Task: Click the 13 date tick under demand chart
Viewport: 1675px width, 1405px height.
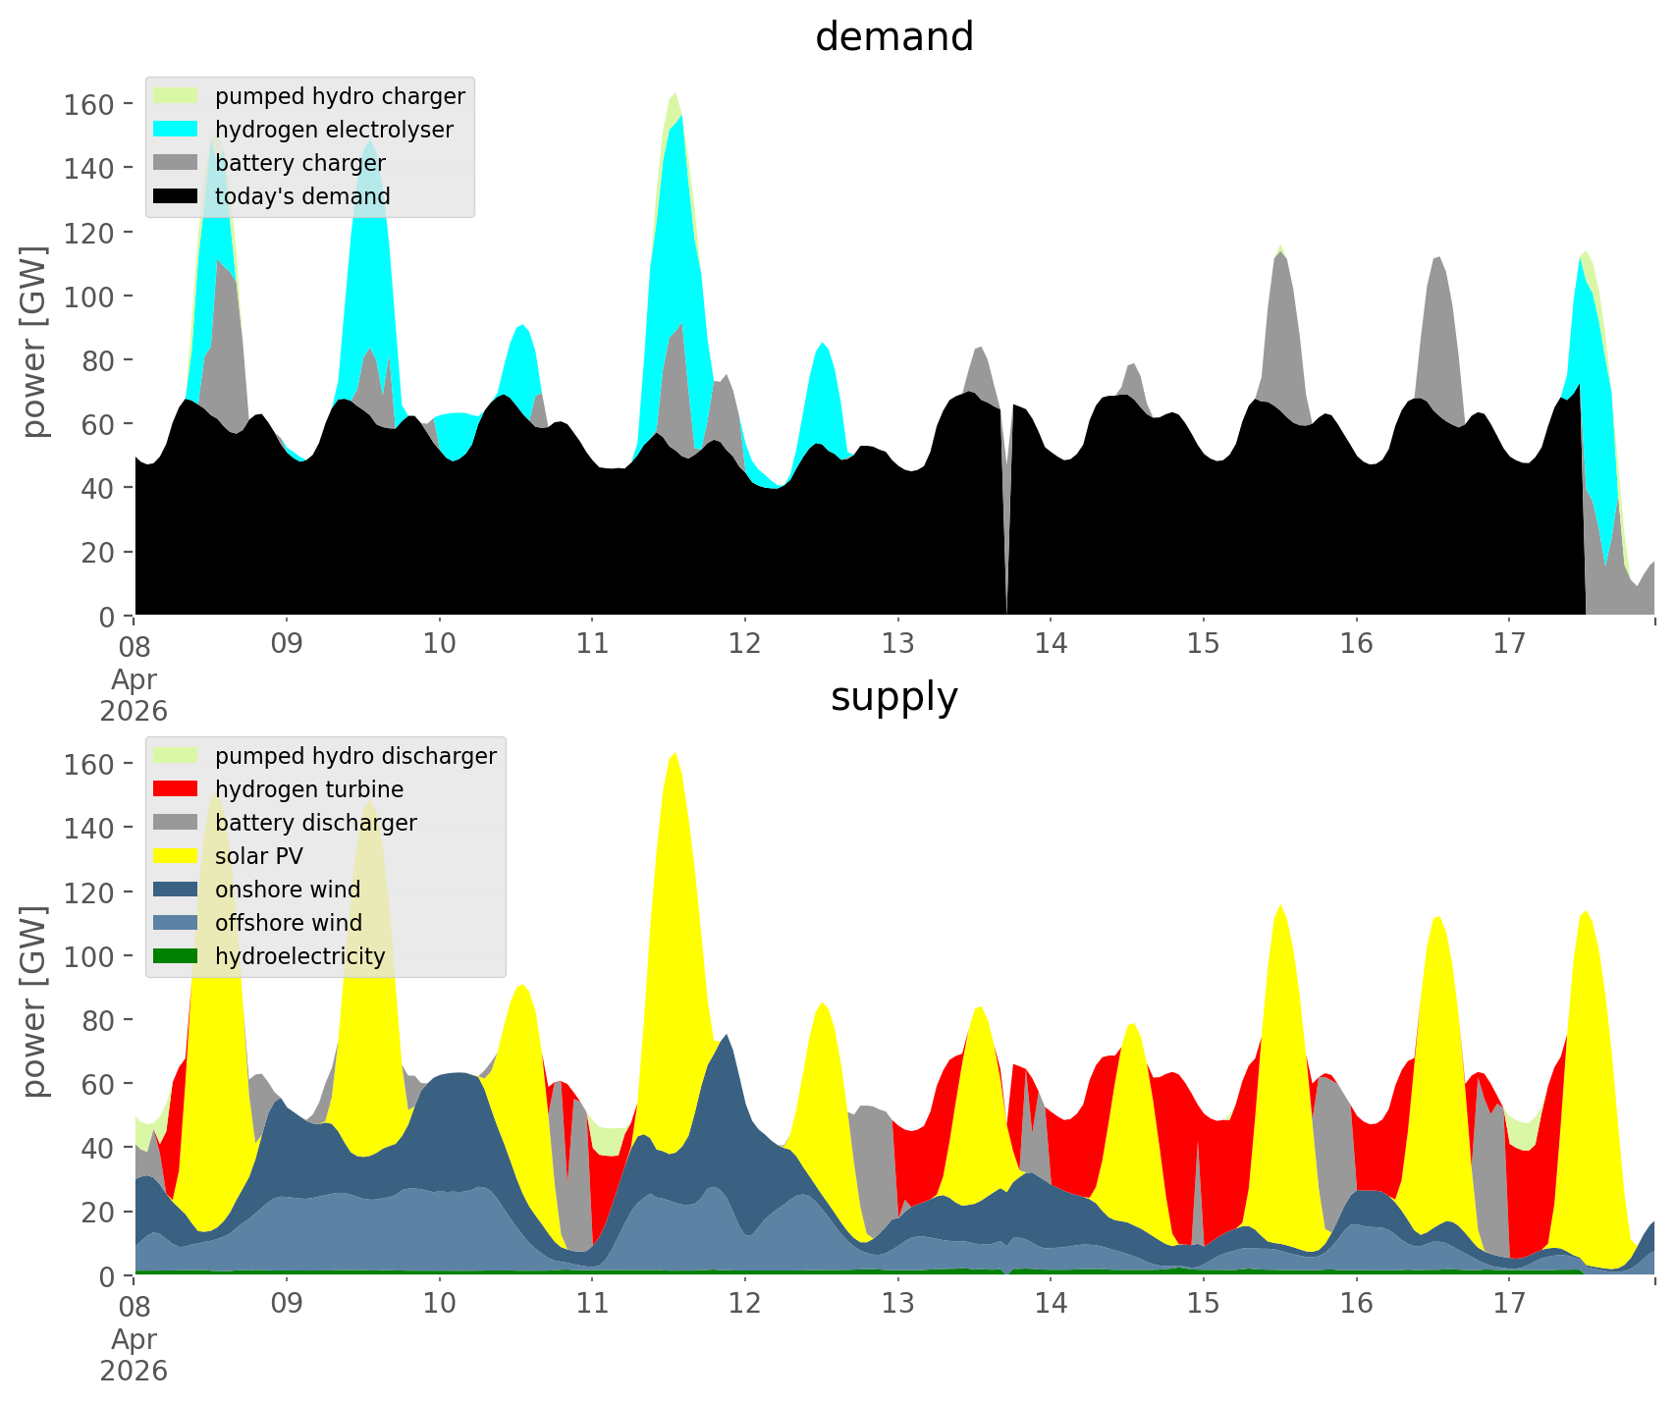Action: (897, 644)
